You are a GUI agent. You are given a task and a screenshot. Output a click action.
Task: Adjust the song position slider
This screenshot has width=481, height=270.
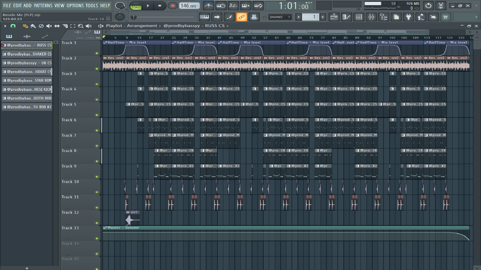pyautogui.click(x=163, y=17)
